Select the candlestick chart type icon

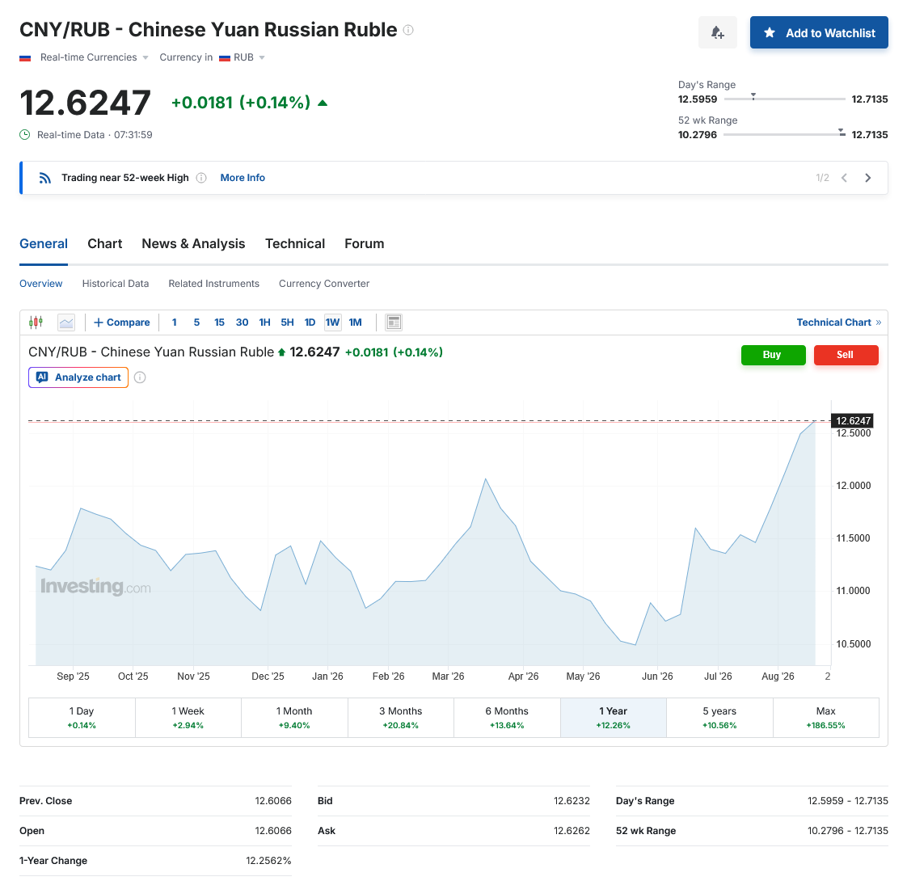[36, 322]
